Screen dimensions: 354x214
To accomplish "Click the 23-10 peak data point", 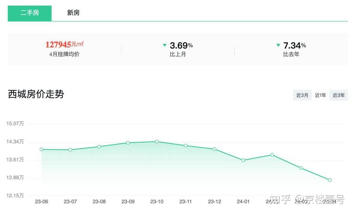I will click(157, 142).
